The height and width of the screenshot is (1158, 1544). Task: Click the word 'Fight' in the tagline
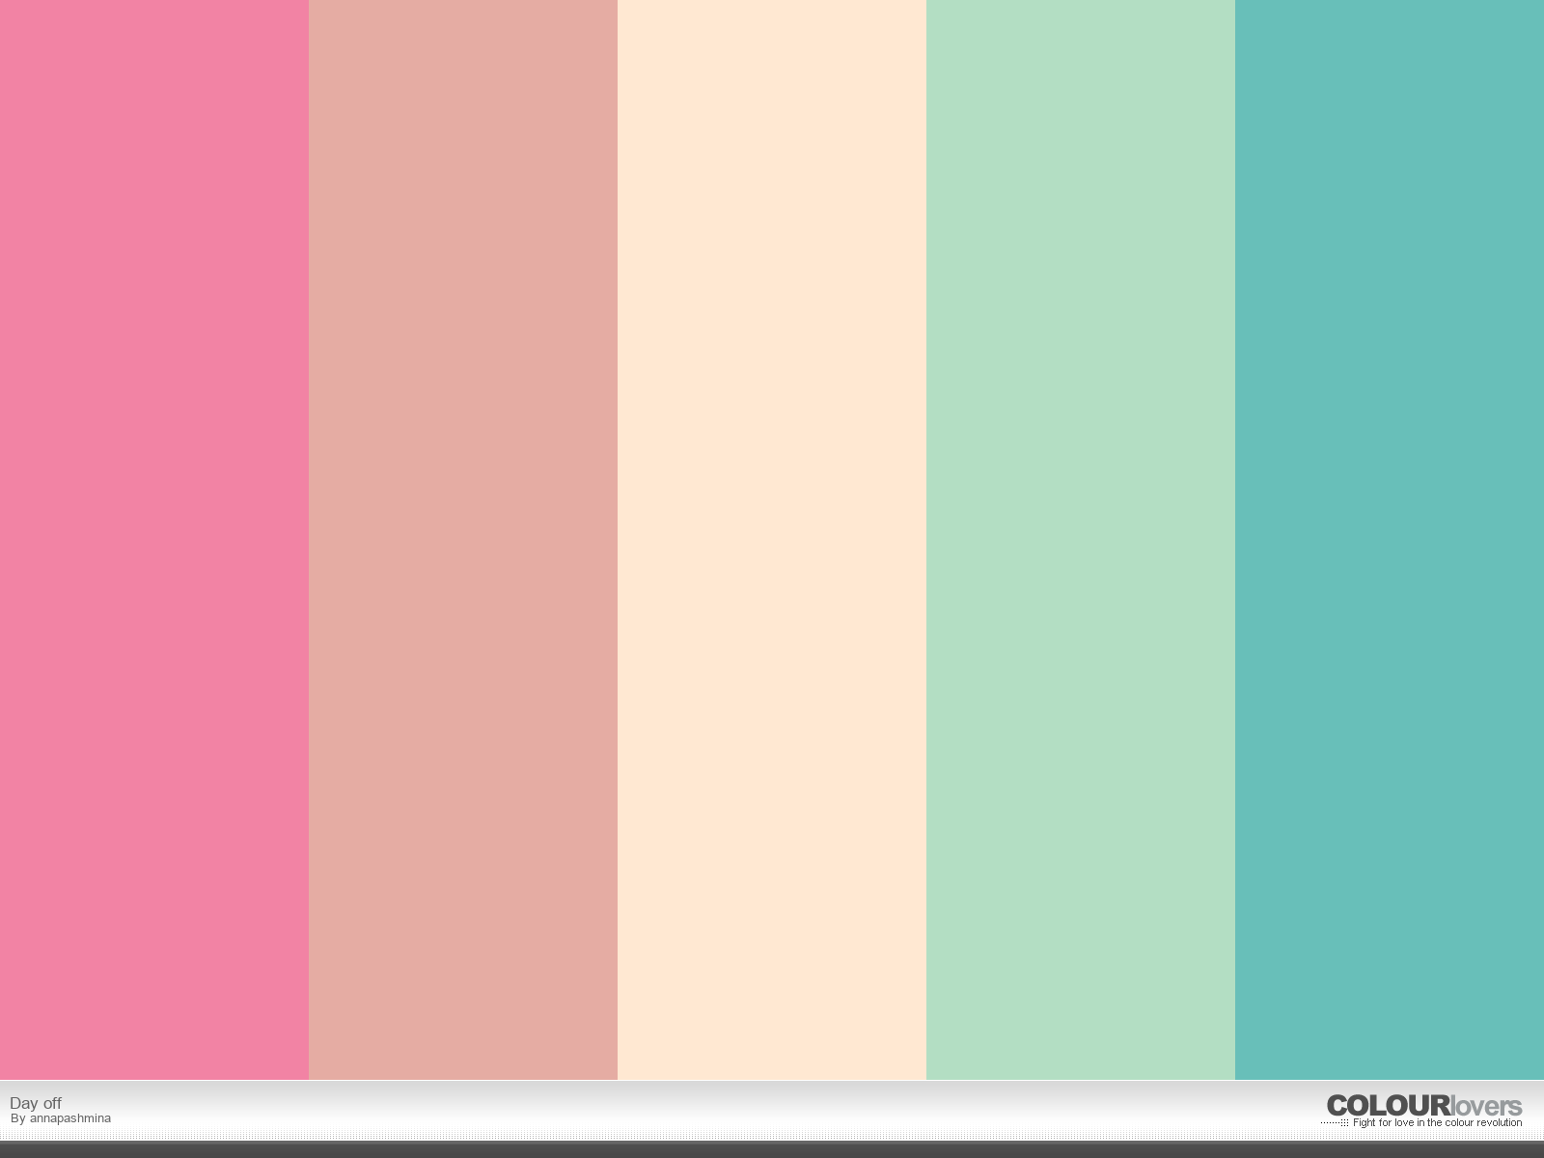pos(1365,1122)
